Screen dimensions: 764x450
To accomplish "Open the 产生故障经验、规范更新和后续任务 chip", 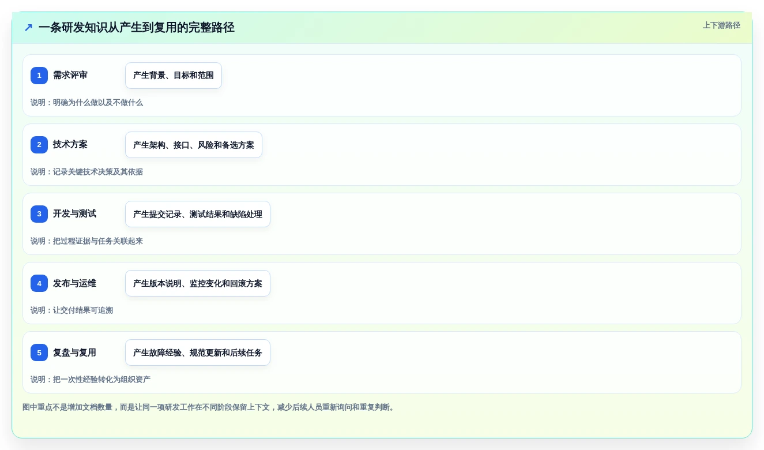I will (198, 352).
